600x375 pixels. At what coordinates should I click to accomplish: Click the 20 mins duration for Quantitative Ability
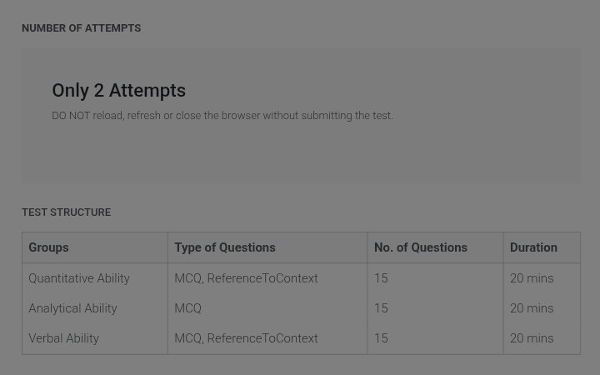(532, 278)
